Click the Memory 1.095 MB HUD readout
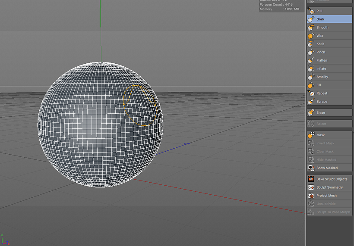Viewport: 354px width, 246px height. [279, 9]
